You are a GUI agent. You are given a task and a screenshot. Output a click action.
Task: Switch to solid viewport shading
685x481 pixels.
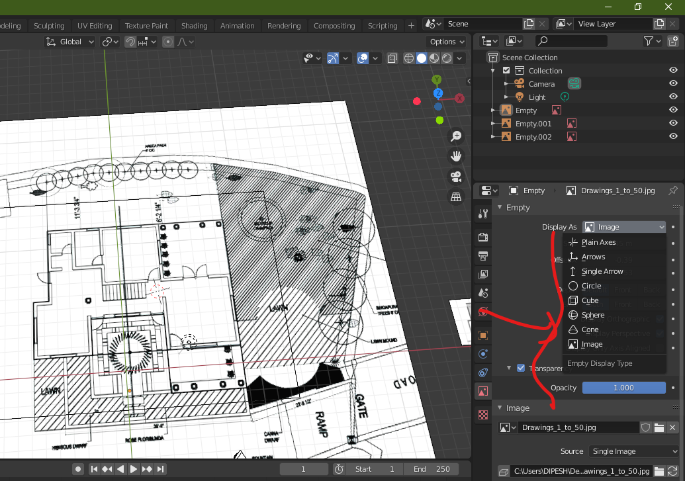(422, 58)
